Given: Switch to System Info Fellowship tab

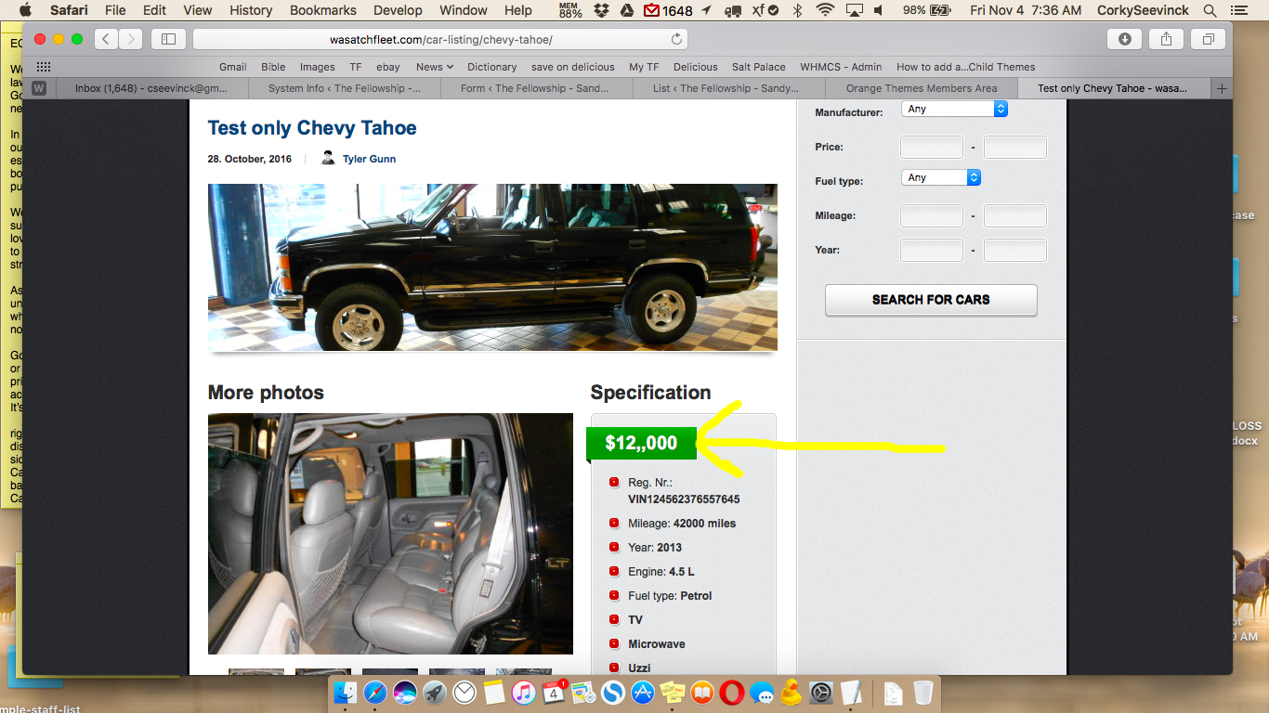Looking at the screenshot, I should [x=345, y=88].
